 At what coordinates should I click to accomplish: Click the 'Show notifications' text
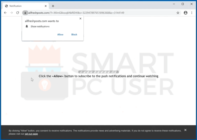pos(40,26)
